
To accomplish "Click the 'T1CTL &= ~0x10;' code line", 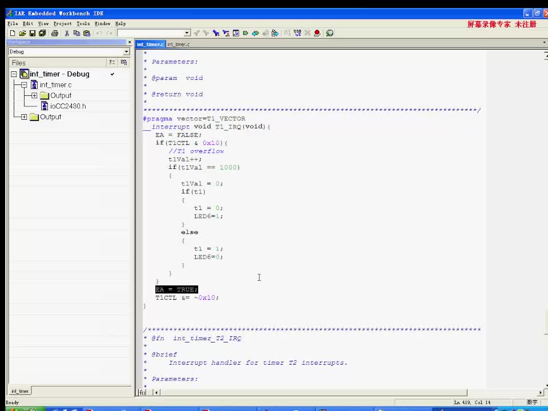I will (187, 298).
